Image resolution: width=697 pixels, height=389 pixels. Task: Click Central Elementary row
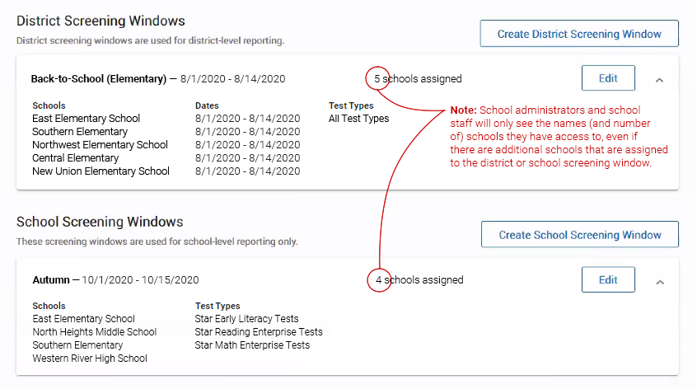click(76, 157)
